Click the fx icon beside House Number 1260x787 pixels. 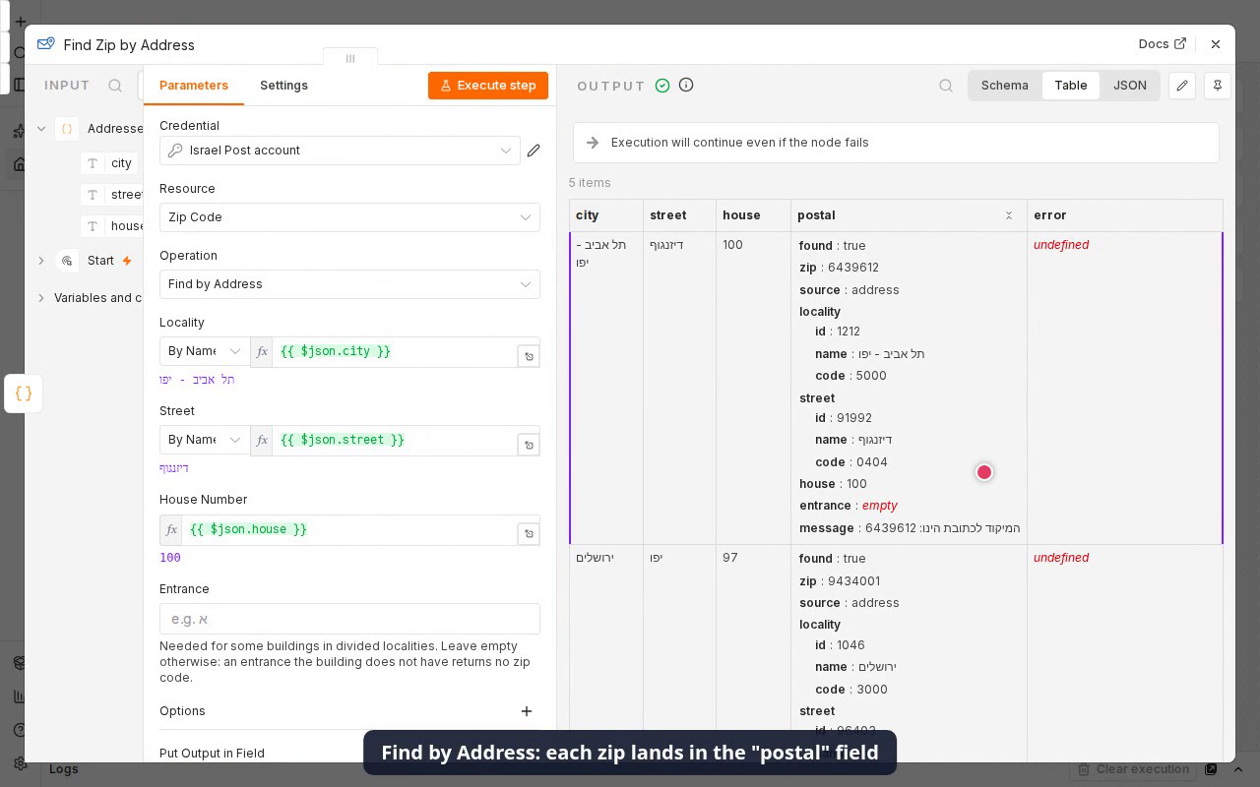coord(171,529)
